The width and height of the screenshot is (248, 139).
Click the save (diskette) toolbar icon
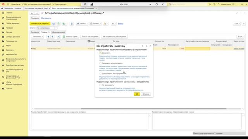(53, 24)
